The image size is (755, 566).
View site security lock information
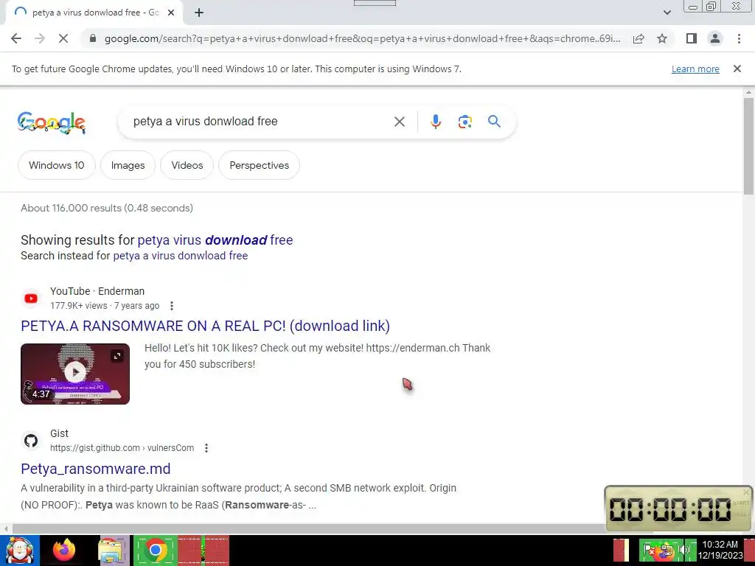93,38
